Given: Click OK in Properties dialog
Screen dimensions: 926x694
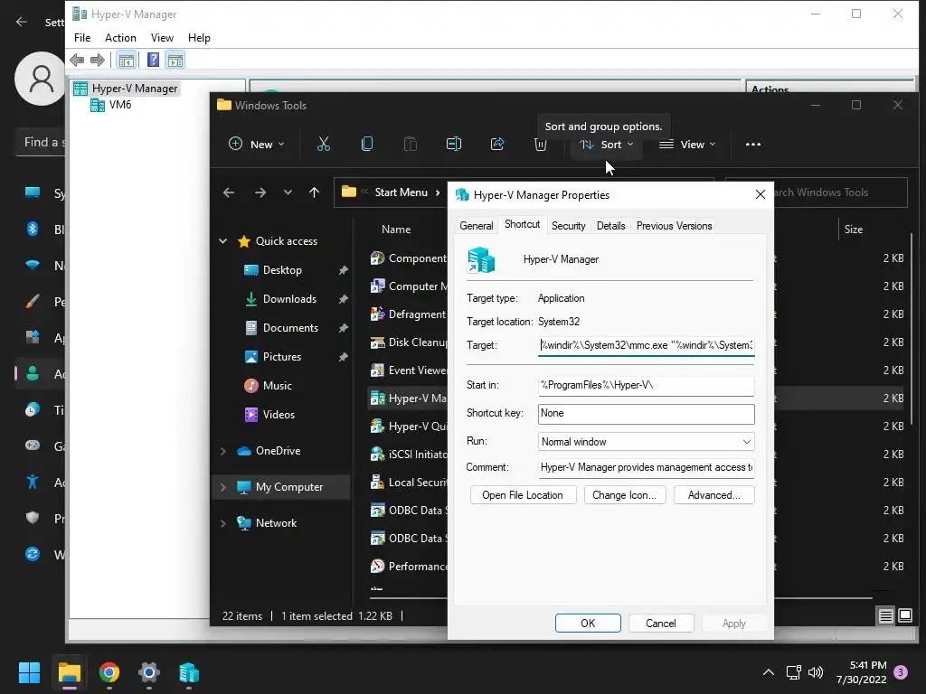Looking at the screenshot, I should [588, 624].
